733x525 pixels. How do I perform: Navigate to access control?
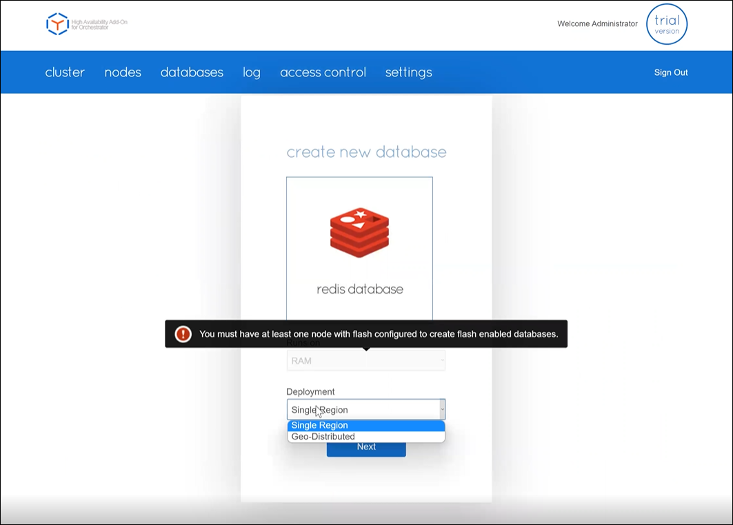(x=323, y=72)
